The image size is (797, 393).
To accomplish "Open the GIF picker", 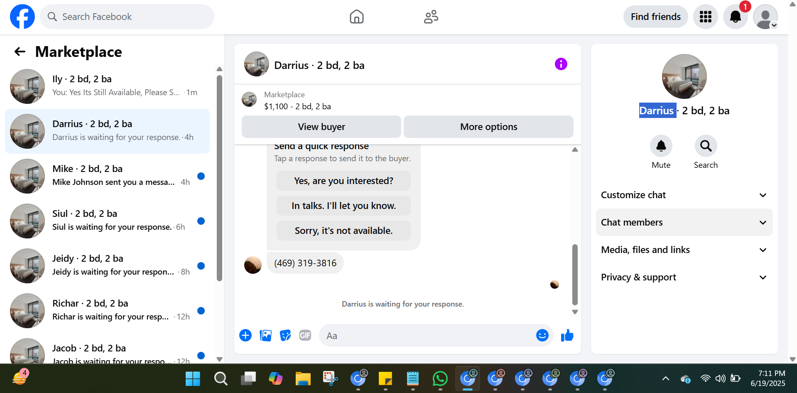I will pyautogui.click(x=305, y=335).
